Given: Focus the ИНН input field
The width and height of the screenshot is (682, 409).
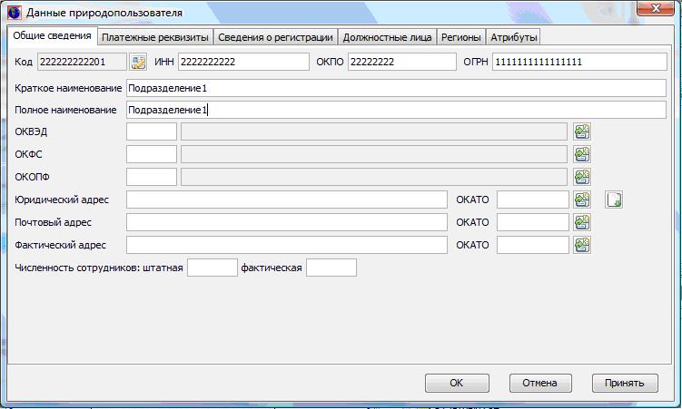Looking at the screenshot, I should point(243,62).
